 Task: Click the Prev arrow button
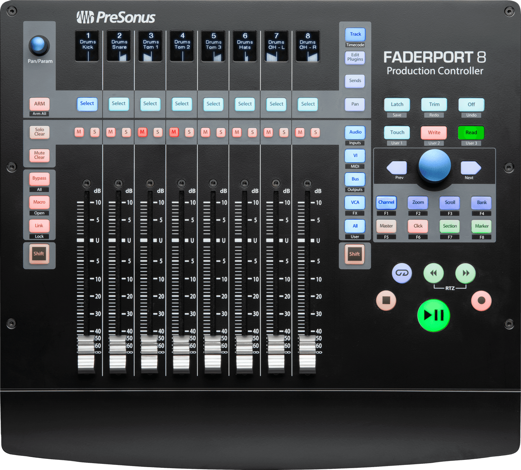tap(397, 168)
